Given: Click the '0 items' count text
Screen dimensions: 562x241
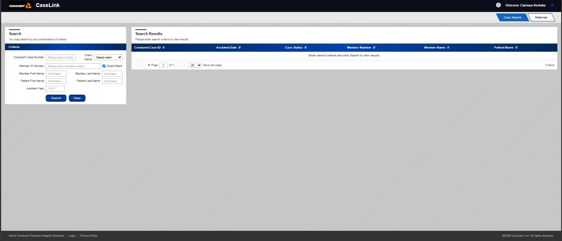Looking at the screenshot, I should tap(550, 65).
